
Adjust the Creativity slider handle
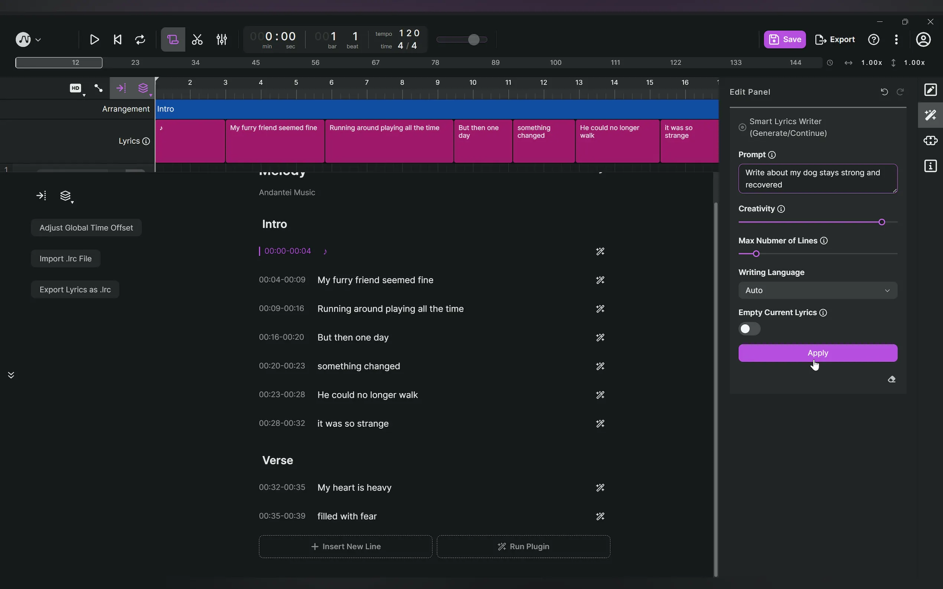(x=881, y=222)
